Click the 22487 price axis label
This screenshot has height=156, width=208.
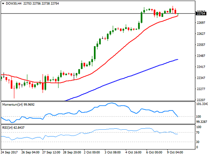pos(201,56)
